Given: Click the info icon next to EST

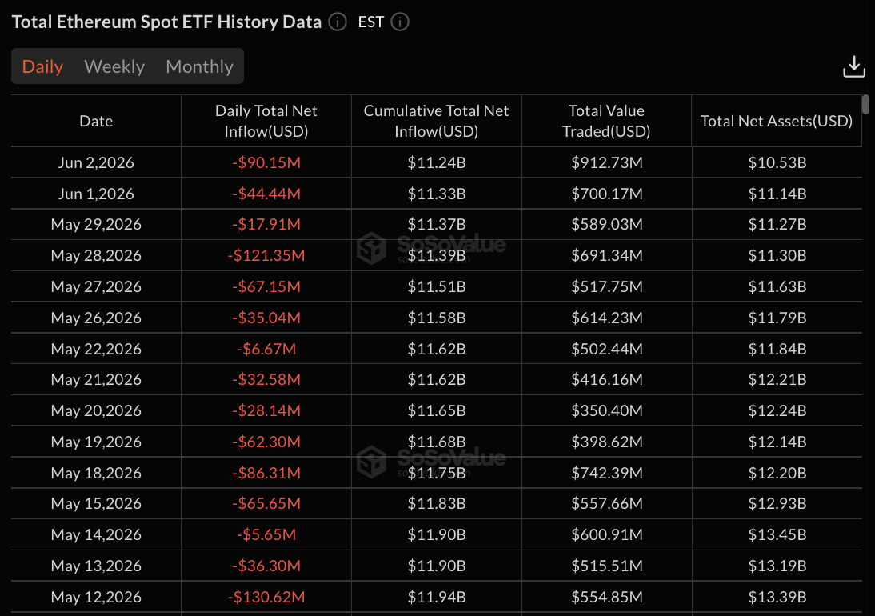Looking at the screenshot, I should [x=400, y=22].
